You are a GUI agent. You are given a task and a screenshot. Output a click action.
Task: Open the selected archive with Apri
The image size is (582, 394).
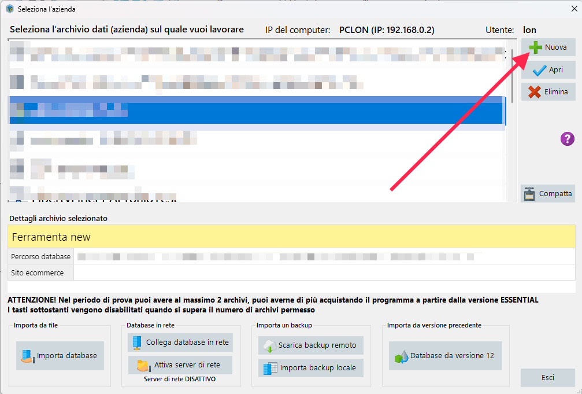coord(548,69)
